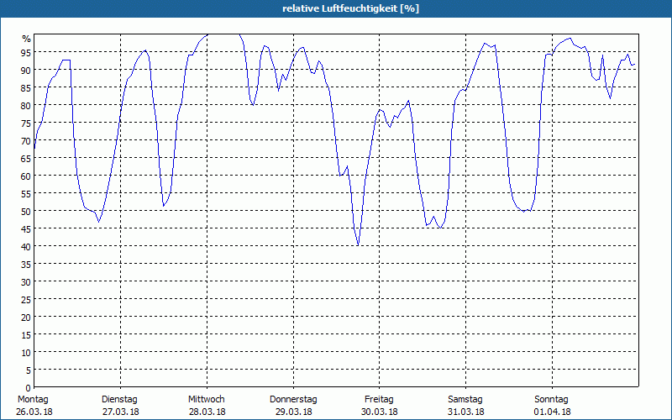672x420 pixels.
Task: Click the 26.03.18 date label
Action: [x=34, y=412]
